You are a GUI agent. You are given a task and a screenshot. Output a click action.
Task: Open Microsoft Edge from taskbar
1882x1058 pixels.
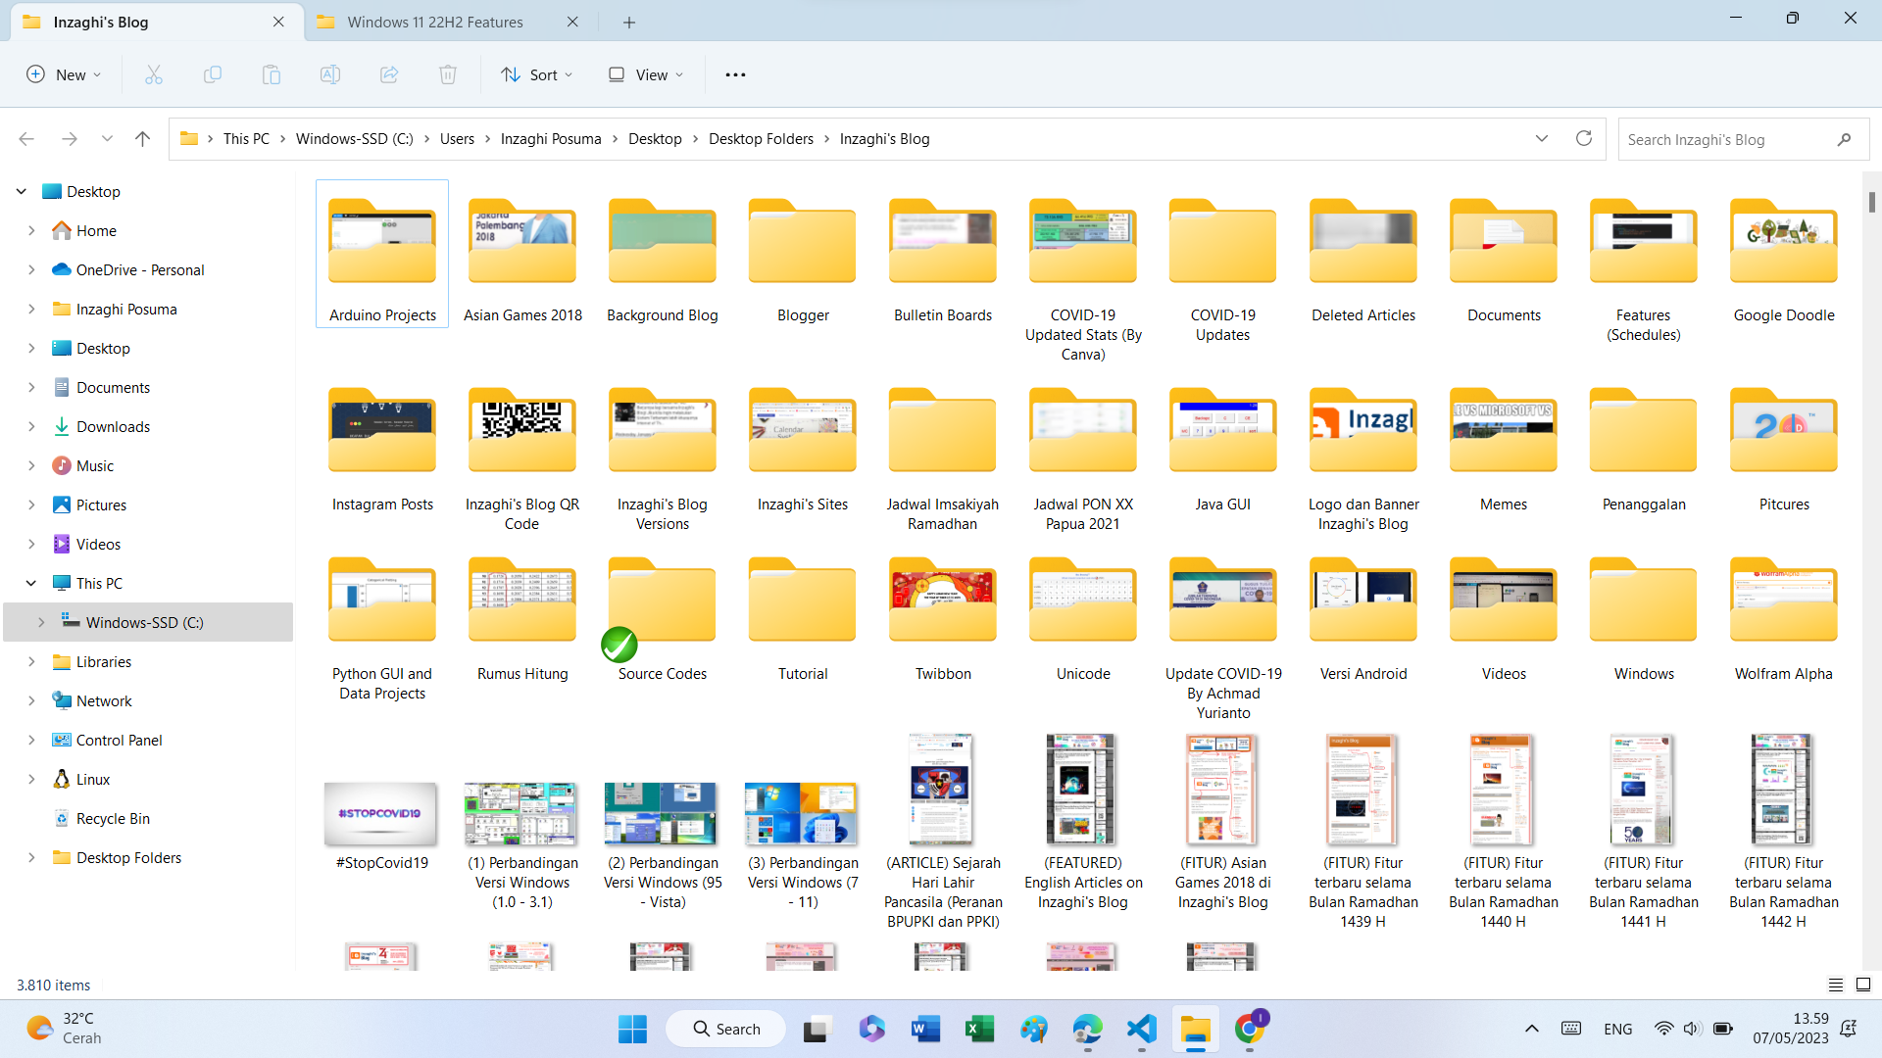(x=1087, y=1029)
